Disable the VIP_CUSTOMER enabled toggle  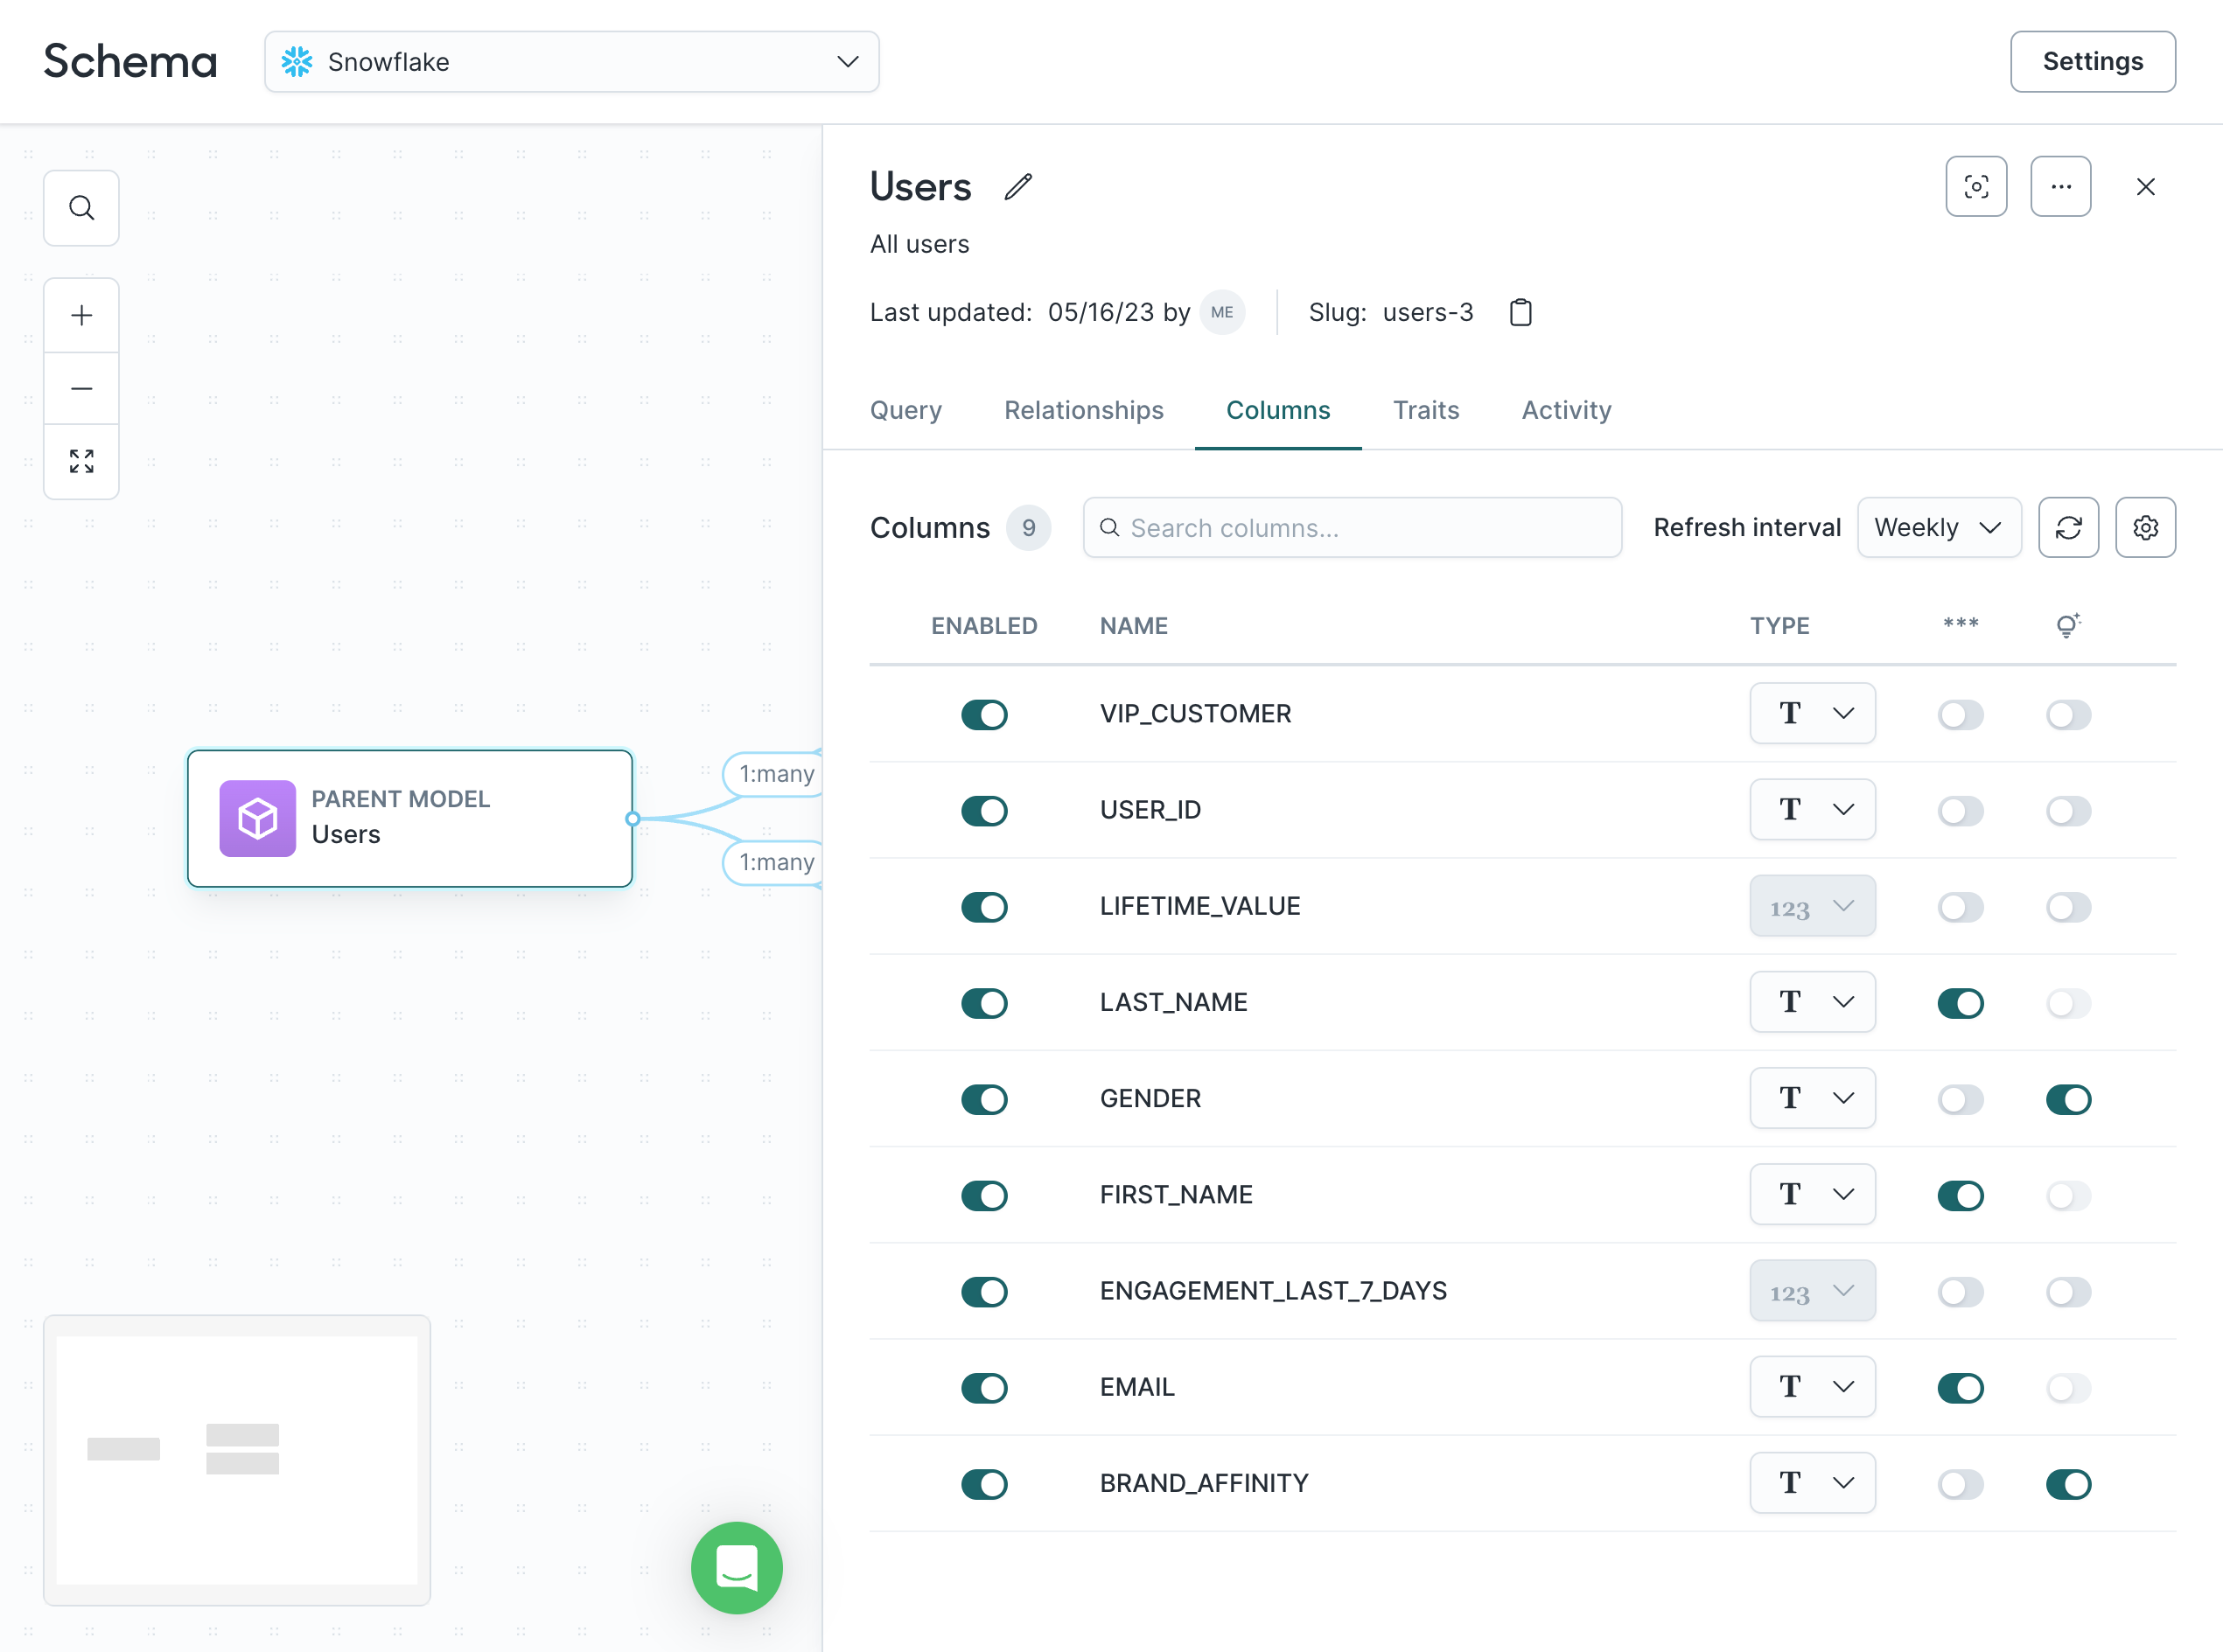pos(984,714)
